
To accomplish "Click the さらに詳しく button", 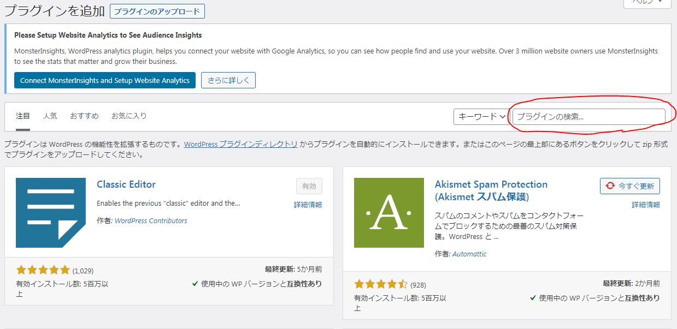I will coord(228,80).
